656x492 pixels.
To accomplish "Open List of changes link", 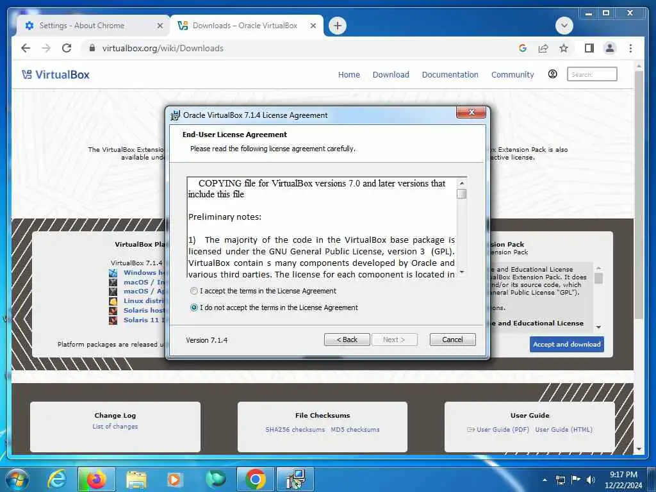I will [x=115, y=426].
